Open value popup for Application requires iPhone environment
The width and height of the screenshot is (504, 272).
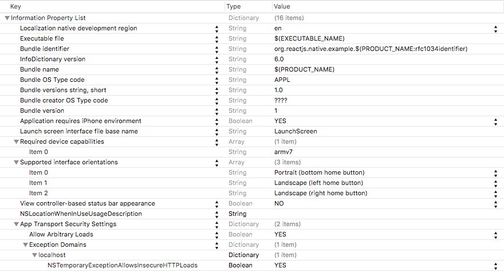coord(495,121)
